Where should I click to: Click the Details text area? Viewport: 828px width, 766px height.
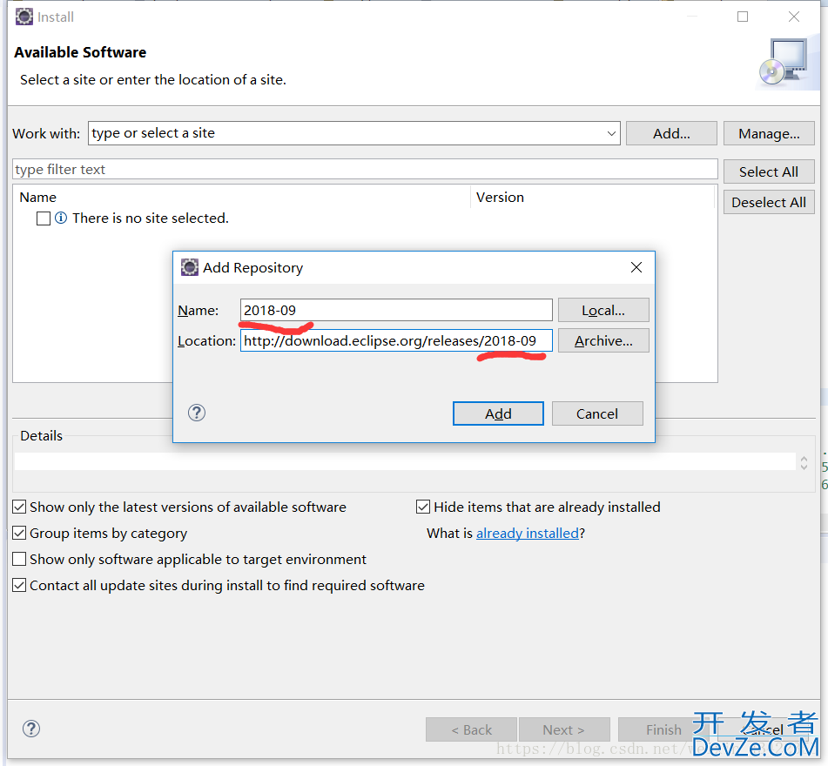(405, 461)
